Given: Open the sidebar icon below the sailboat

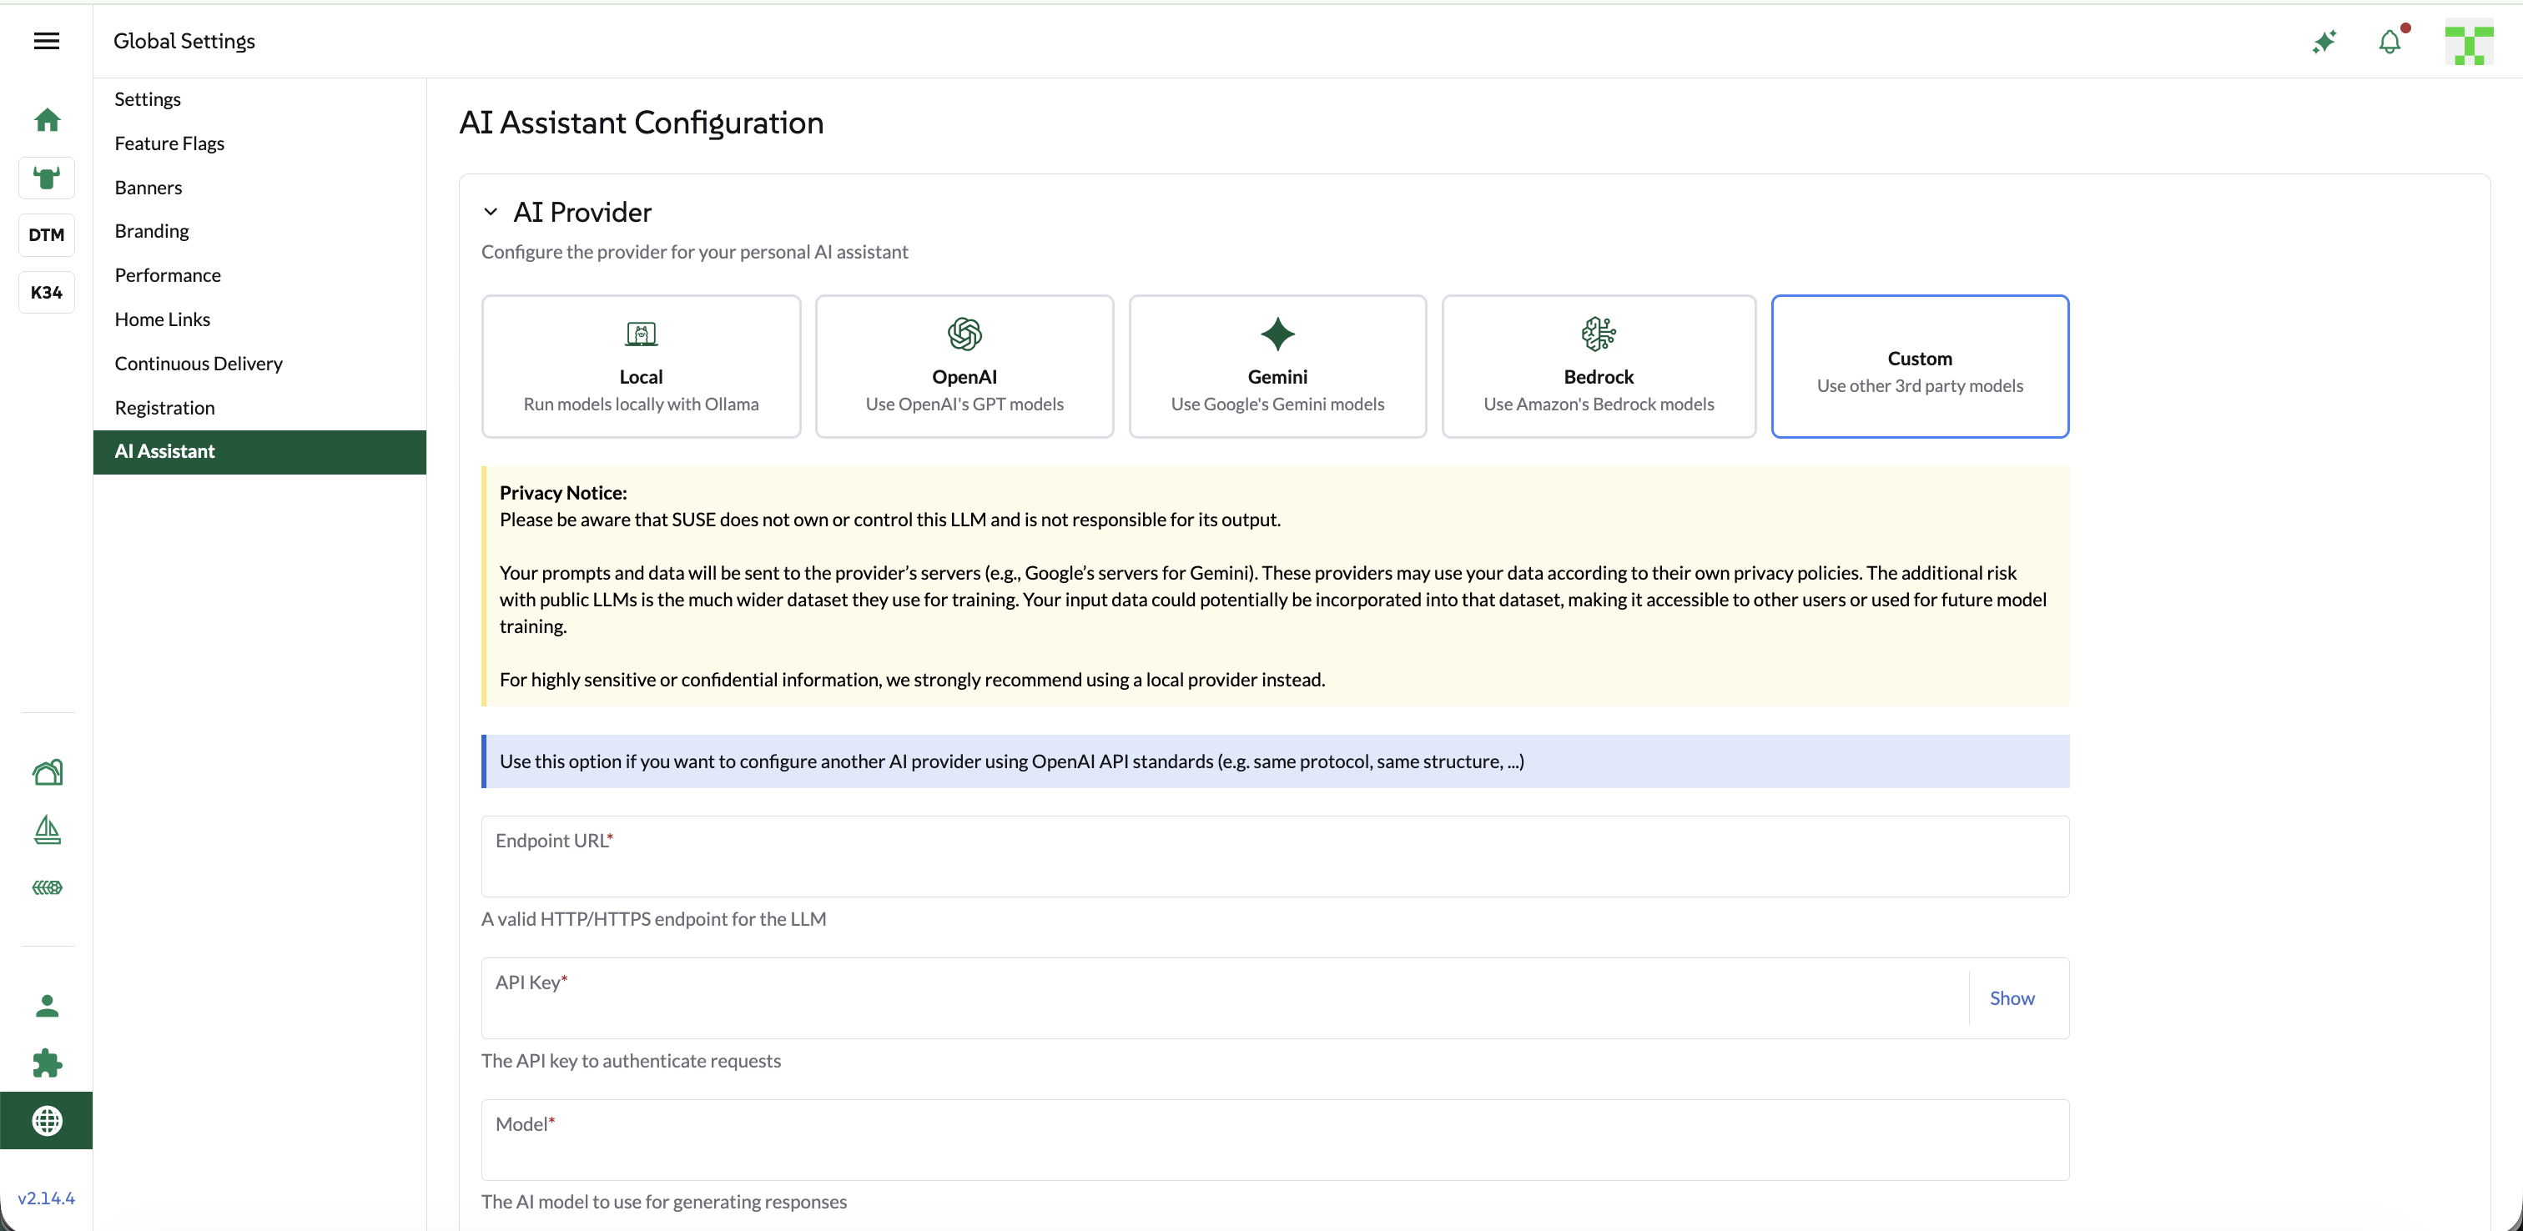Looking at the screenshot, I should coord(47,887).
